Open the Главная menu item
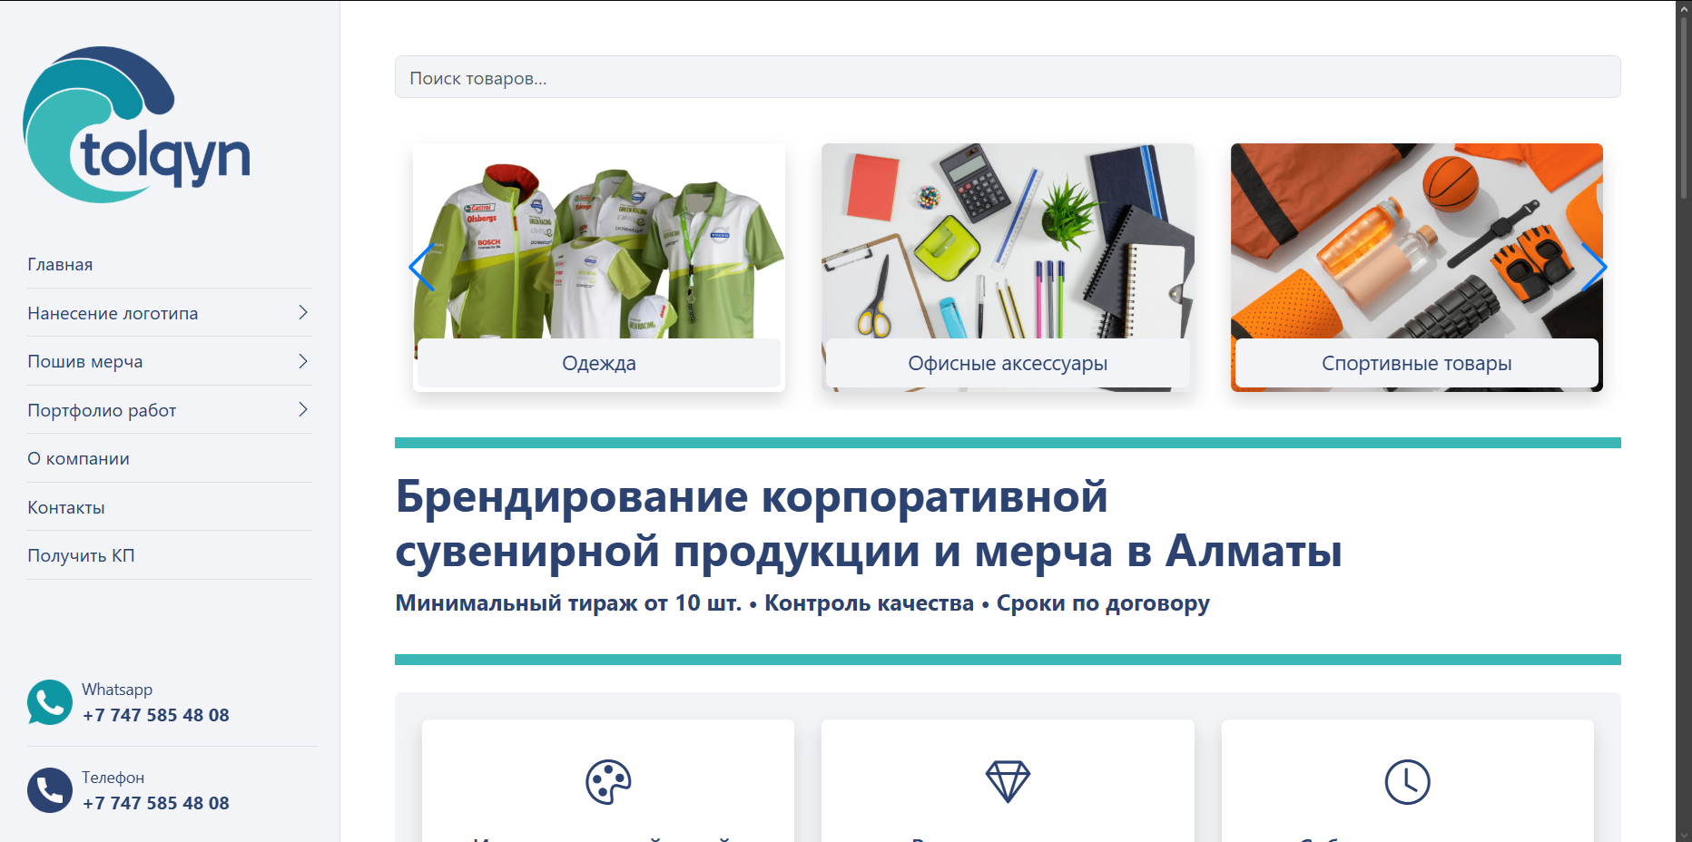This screenshot has width=1692, height=842. coord(60,264)
